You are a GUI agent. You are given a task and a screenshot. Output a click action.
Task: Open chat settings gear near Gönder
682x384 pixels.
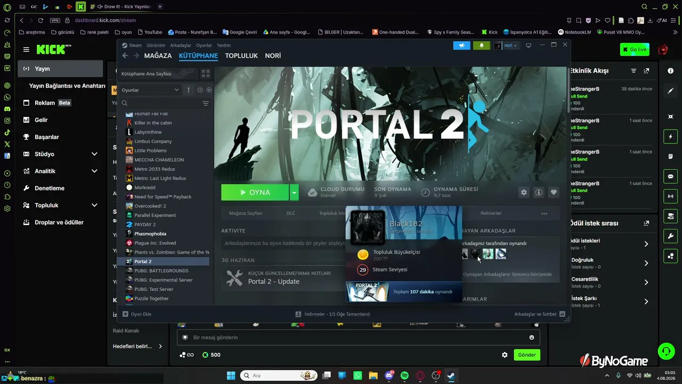click(x=505, y=355)
